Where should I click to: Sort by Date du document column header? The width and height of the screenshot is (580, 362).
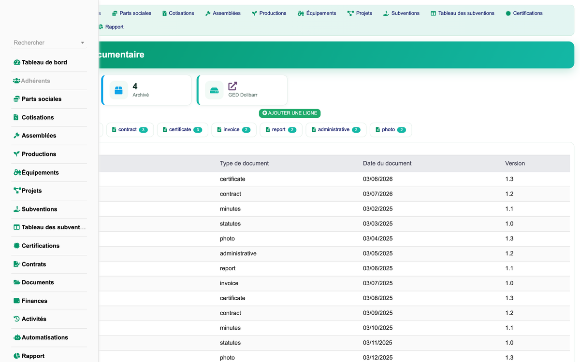coord(387,163)
